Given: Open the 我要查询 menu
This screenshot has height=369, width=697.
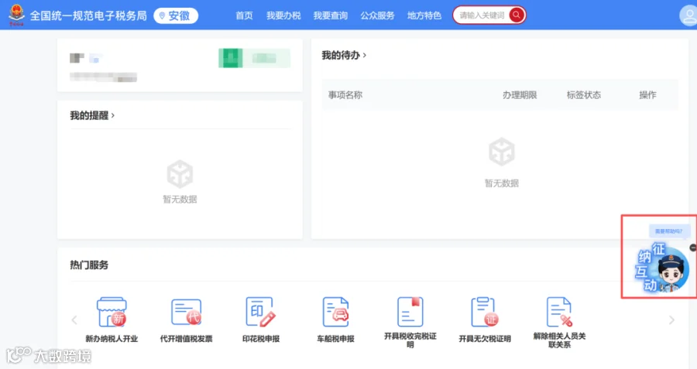Looking at the screenshot, I should coord(330,15).
